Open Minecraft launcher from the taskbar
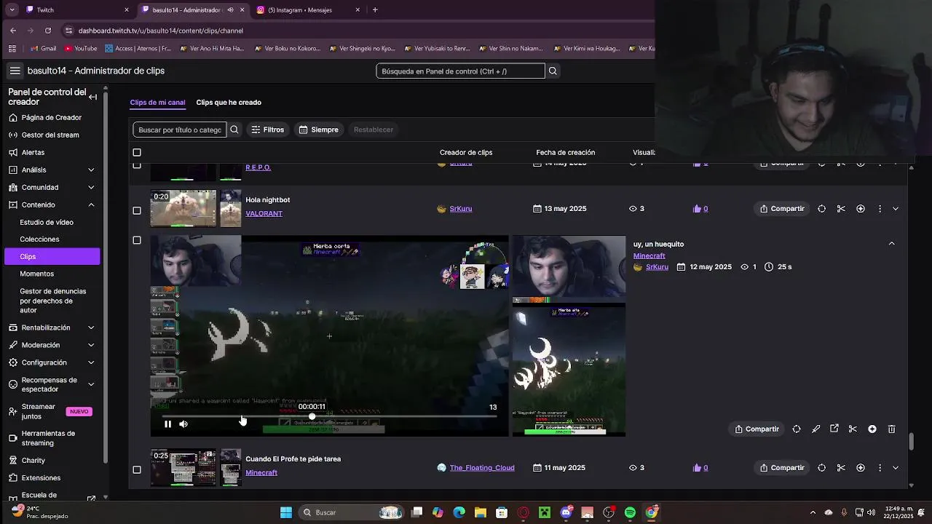 (544, 512)
